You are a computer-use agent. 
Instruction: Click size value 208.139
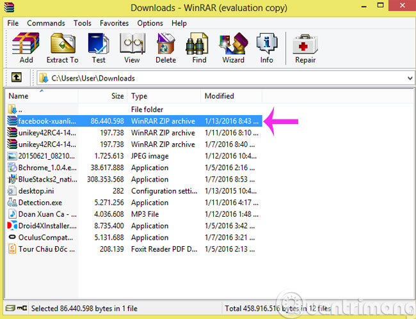pyautogui.click(x=112, y=249)
